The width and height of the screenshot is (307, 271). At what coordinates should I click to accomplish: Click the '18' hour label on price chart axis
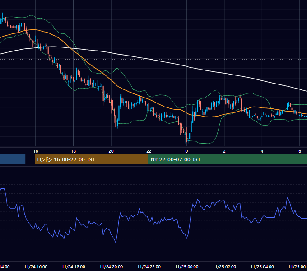74,151
